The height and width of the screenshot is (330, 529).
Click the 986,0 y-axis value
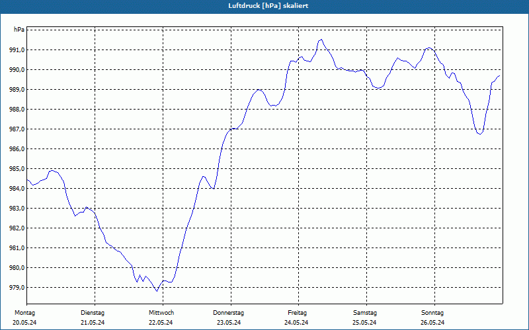16,149
